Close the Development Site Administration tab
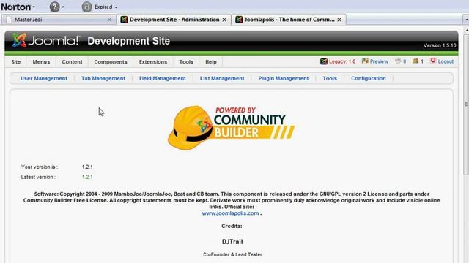 coord(224,20)
